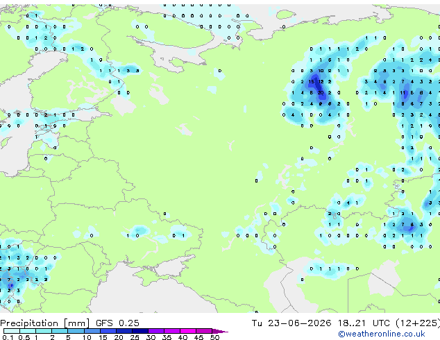The width and height of the screenshot is (440, 340).
Task: Click the 2–5 mm legend color box
Action: click(x=60, y=331)
